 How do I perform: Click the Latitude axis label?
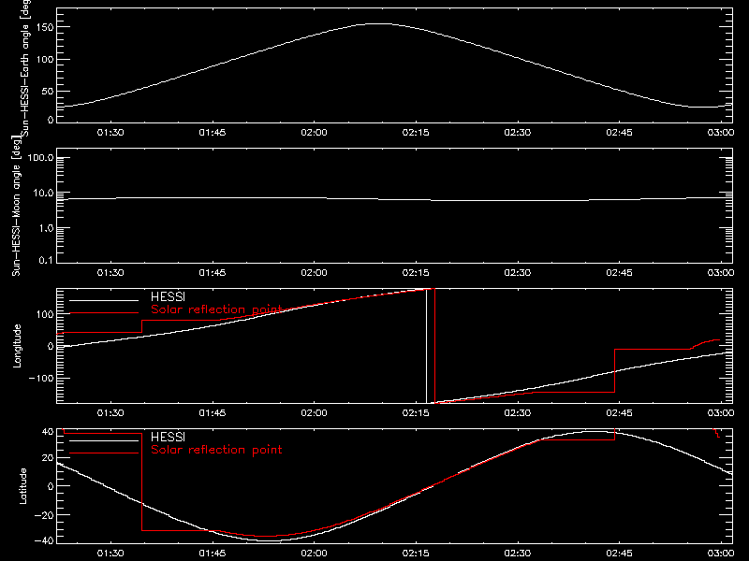coord(22,486)
